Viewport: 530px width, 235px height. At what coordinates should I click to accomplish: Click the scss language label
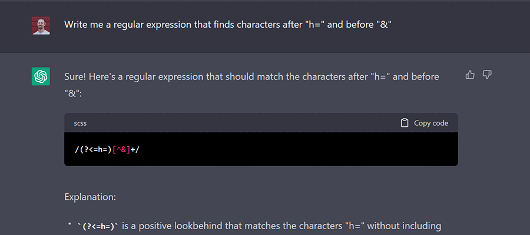[80, 123]
